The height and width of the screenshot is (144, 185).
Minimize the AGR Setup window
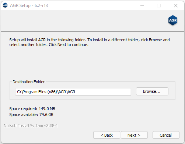coord(142,6)
